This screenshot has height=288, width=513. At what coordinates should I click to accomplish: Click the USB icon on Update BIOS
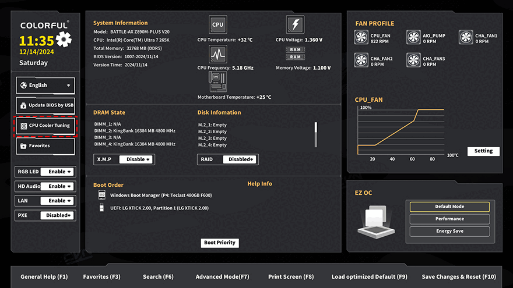click(23, 105)
